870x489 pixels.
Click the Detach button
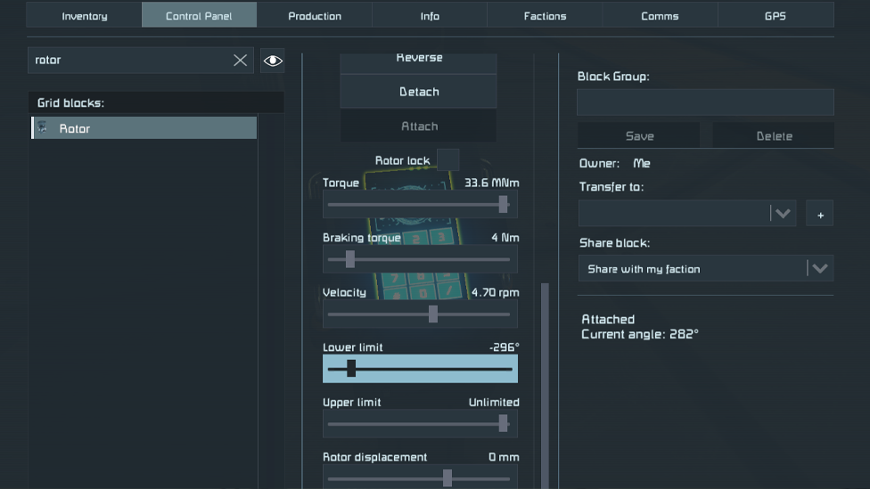click(x=418, y=92)
